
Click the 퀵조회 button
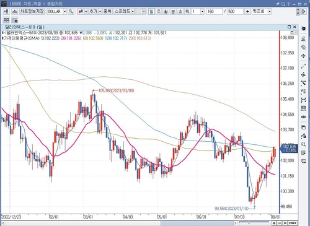point(260,11)
